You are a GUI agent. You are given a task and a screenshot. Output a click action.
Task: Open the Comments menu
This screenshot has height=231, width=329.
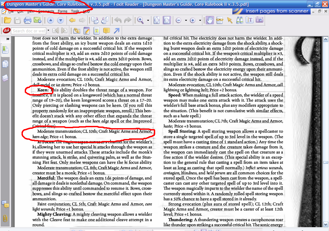point(46,11)
